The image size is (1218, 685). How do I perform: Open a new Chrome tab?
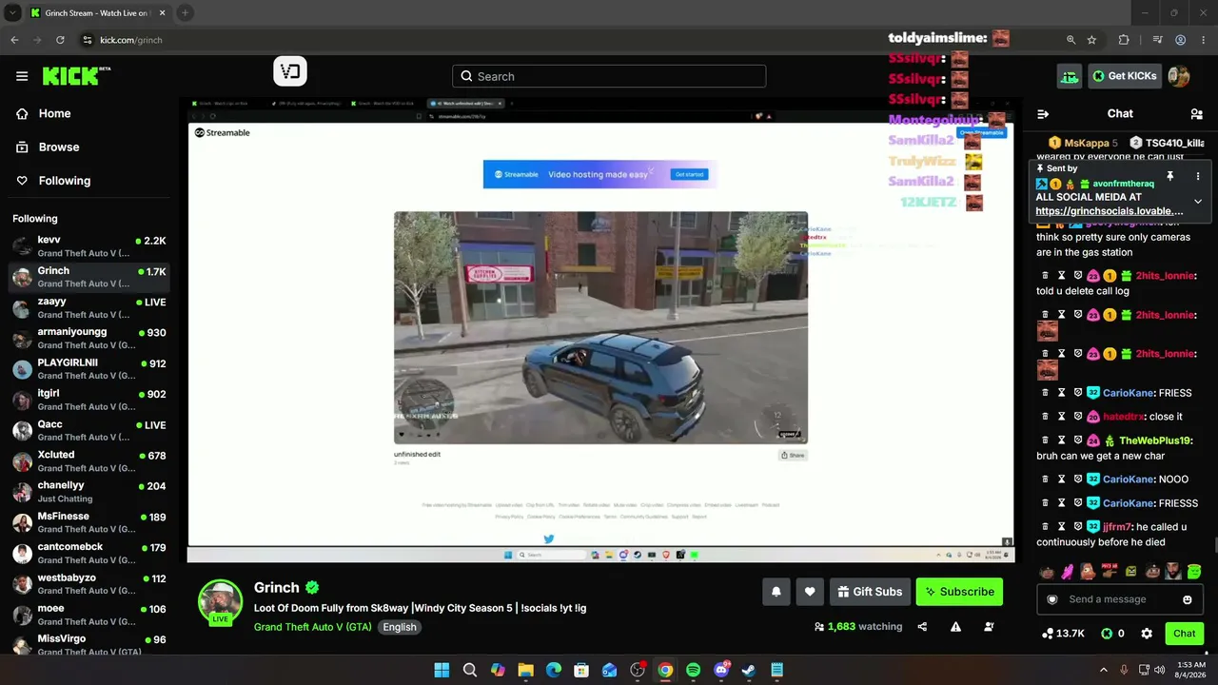point(185,12)
